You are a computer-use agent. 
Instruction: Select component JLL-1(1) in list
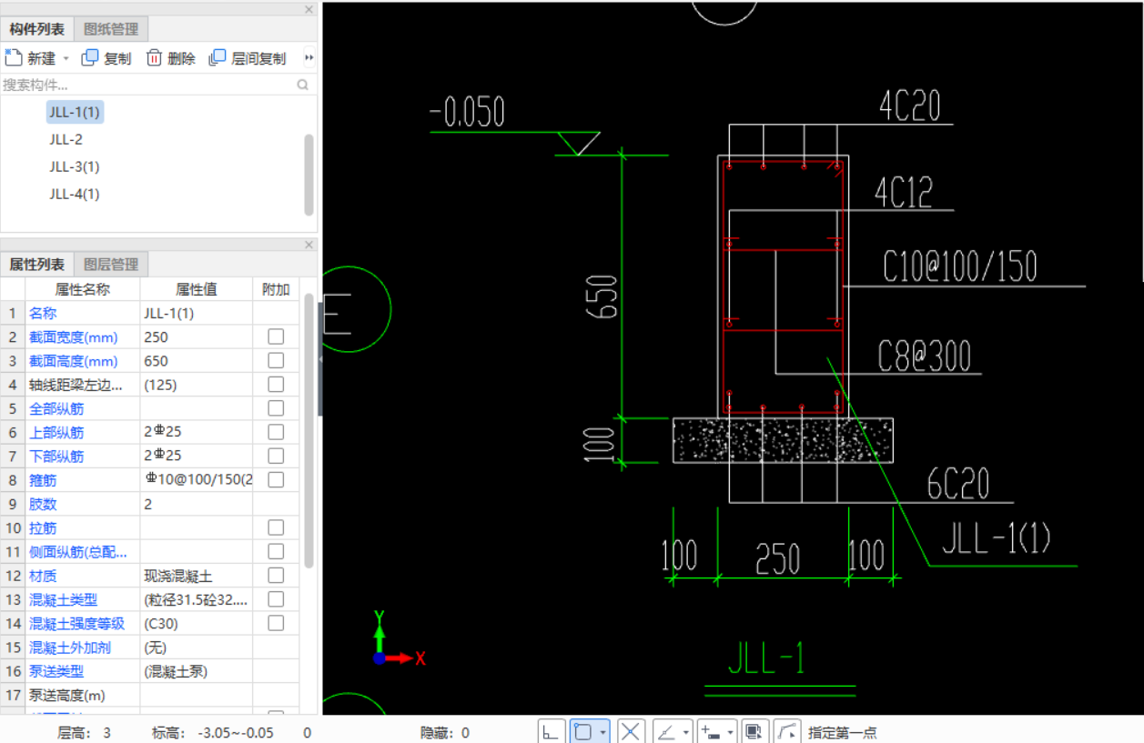click(x=75, y=112)
